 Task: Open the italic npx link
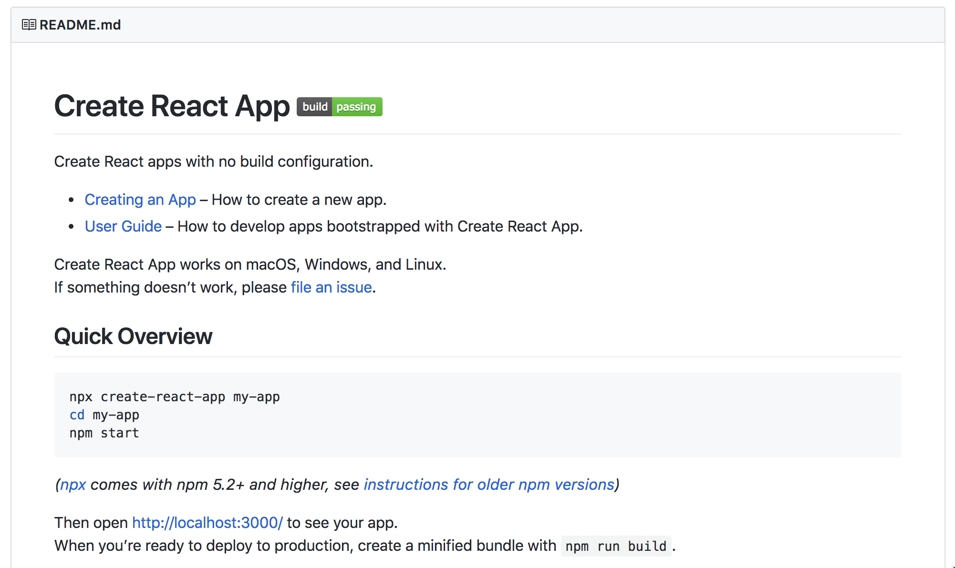pyautogui.click(x=73, y=485)
